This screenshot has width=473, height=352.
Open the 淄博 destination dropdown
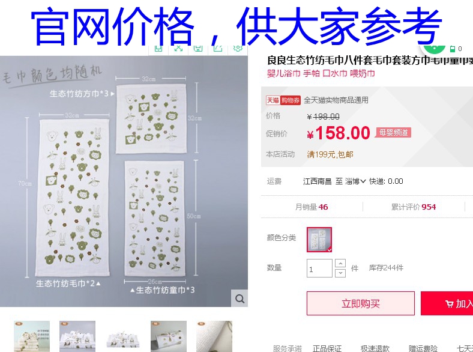pyautogui.click(x=355, y=181)
